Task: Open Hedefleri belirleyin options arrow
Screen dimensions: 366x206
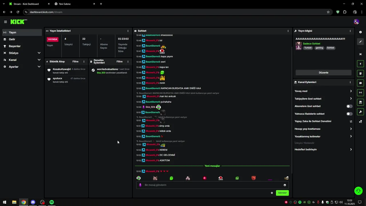Action: coord(351,149)
